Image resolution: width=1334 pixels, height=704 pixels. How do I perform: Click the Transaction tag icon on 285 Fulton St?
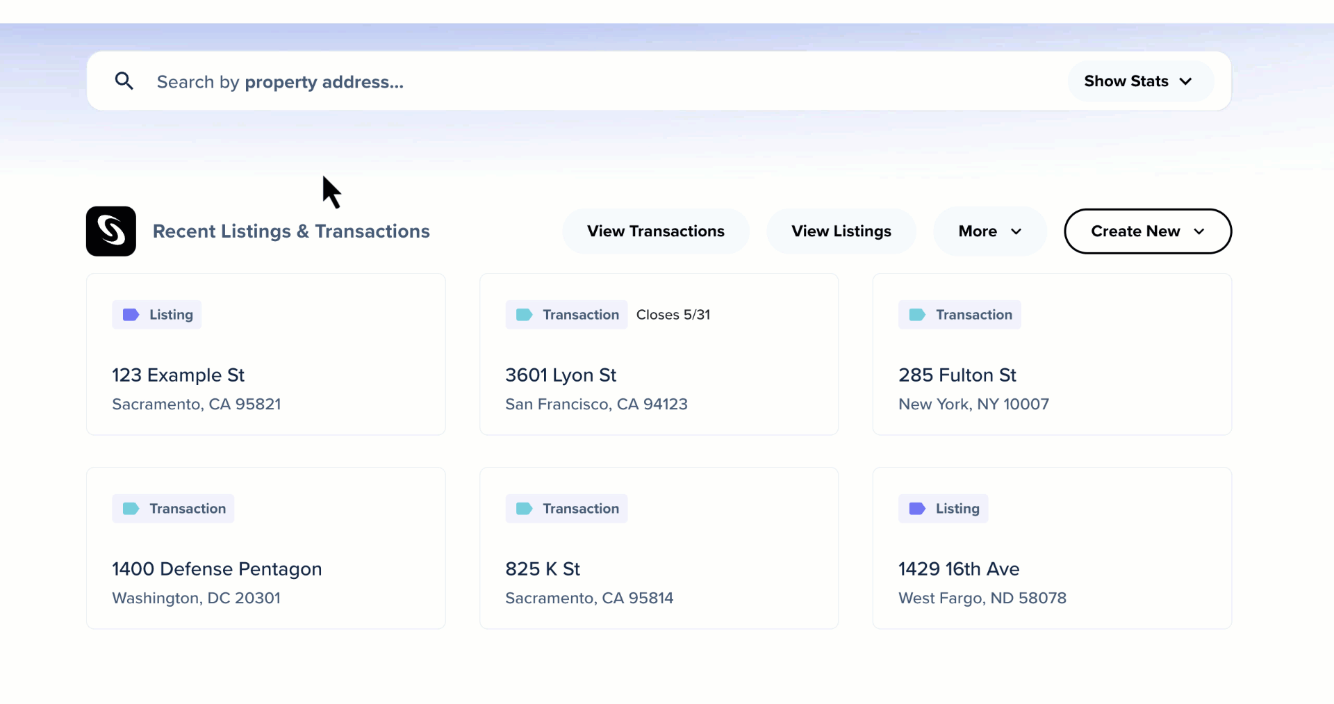coord(917,315)
